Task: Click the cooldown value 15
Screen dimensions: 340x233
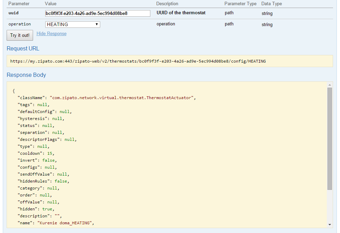Action: coord(51,153)
